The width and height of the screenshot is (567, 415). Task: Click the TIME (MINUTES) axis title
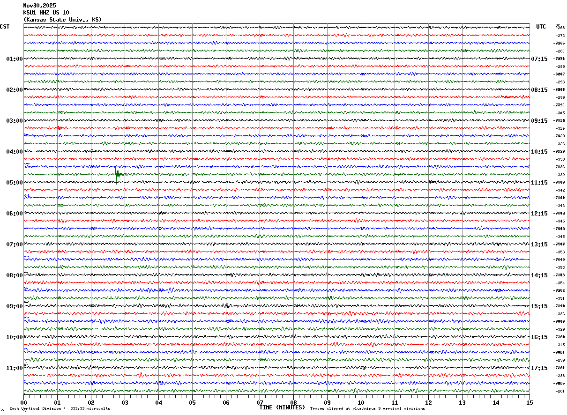click(x=282, y=408)
